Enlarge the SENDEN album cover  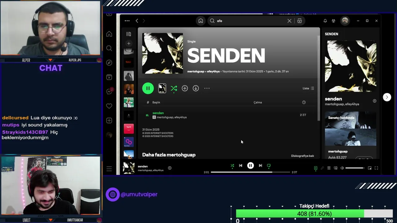(x=163, y=53)
